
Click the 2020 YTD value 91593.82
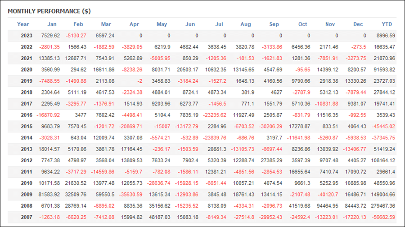pyautogui.click(x=384, y=70)
